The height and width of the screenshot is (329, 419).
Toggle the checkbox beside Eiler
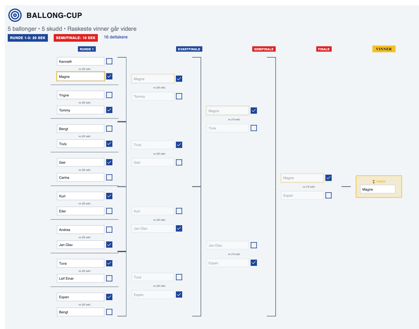coord(109,211)
